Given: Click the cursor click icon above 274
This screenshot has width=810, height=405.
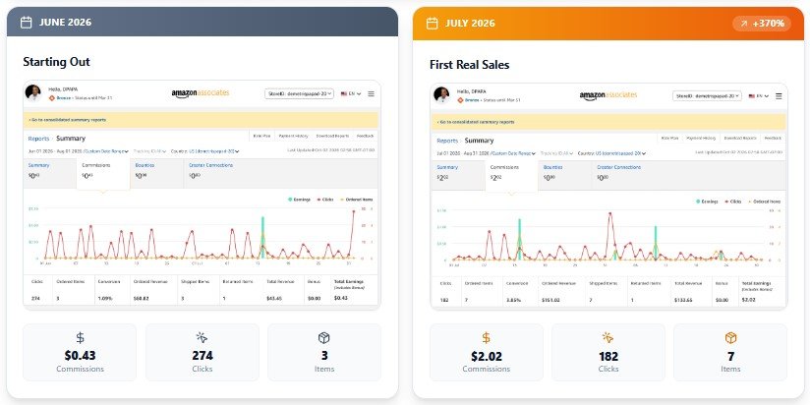Looking at the screenshot, I should point(202,338).
